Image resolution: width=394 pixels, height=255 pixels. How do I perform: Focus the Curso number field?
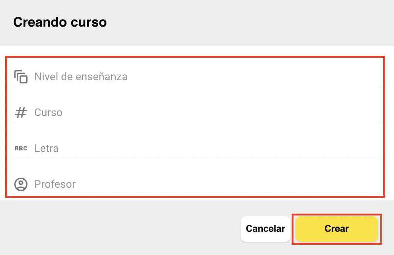(x=197, y=113)
